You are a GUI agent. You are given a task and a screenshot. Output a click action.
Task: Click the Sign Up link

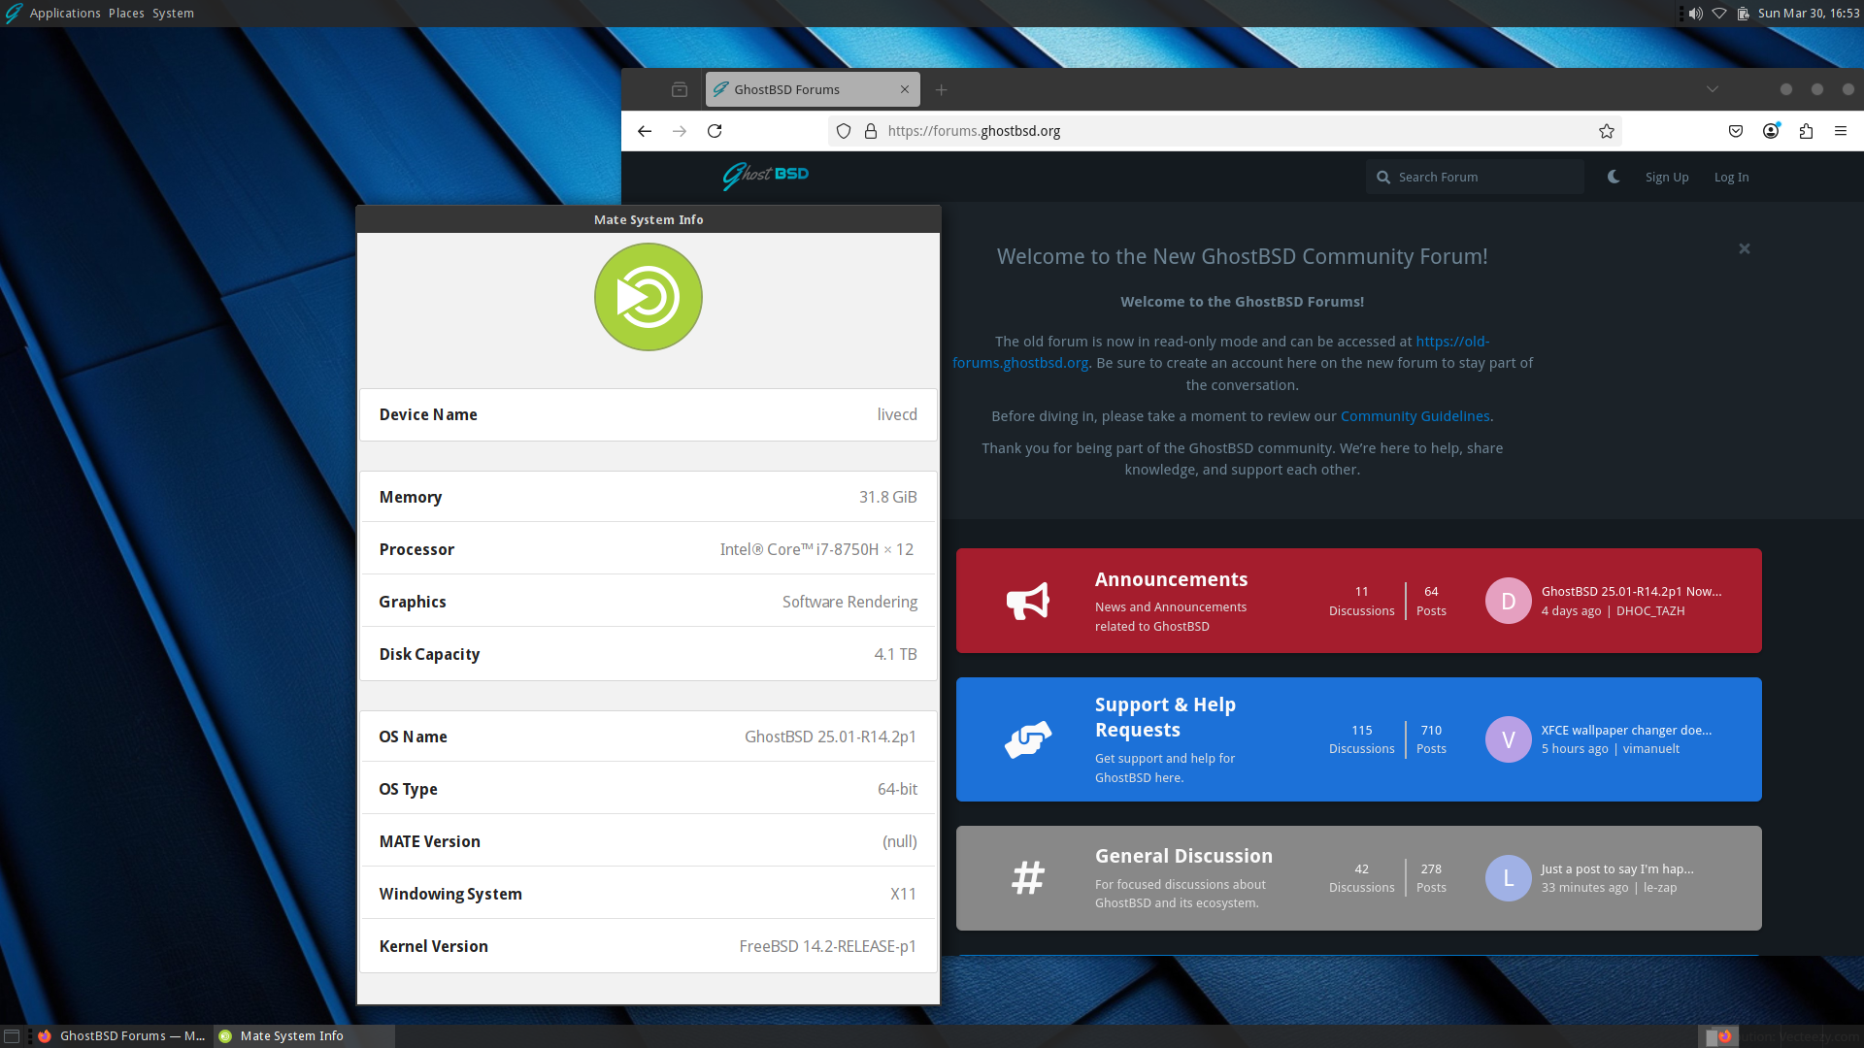pyautogui.click(x=1667, y=177)
